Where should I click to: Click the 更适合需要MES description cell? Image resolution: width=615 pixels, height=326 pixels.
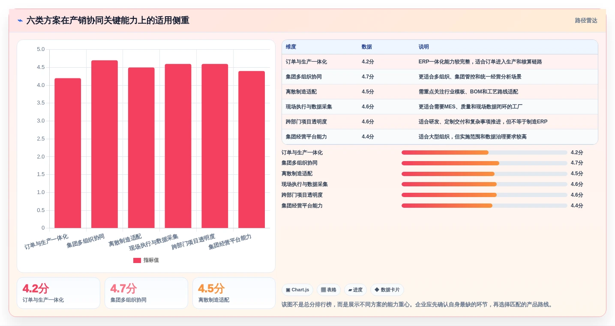click(506, 107)
